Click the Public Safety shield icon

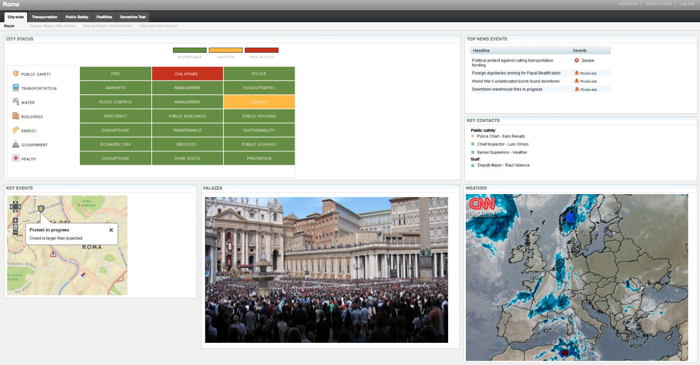pos(16,74)
